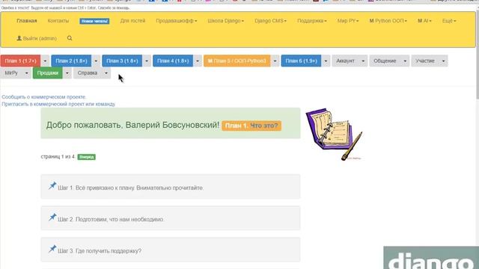Click the Общение button
The image size is (479, 269).
[385, 61]
